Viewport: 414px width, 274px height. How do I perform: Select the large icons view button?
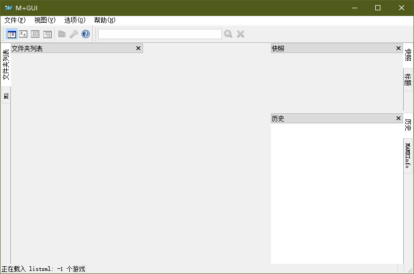[x=23, y=34]
